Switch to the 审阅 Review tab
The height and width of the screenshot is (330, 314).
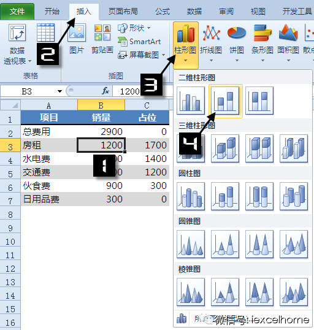tap(226, 12)
